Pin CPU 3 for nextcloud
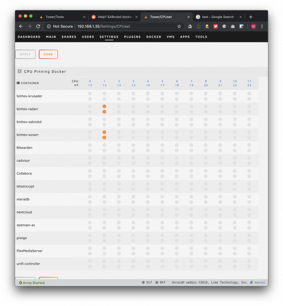283x306 pixels. (133, 210)
